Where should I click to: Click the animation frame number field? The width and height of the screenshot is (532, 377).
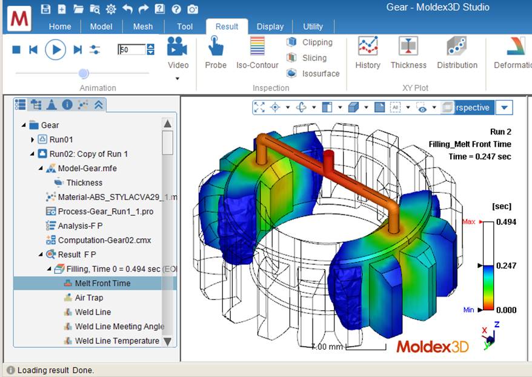(131, 50)
